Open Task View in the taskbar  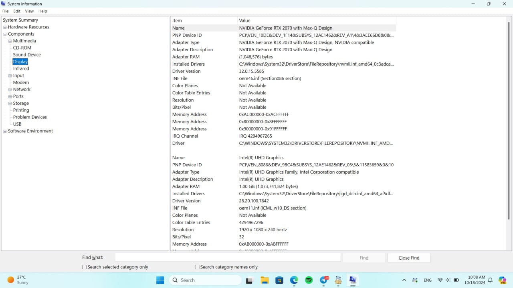(250, 280)
